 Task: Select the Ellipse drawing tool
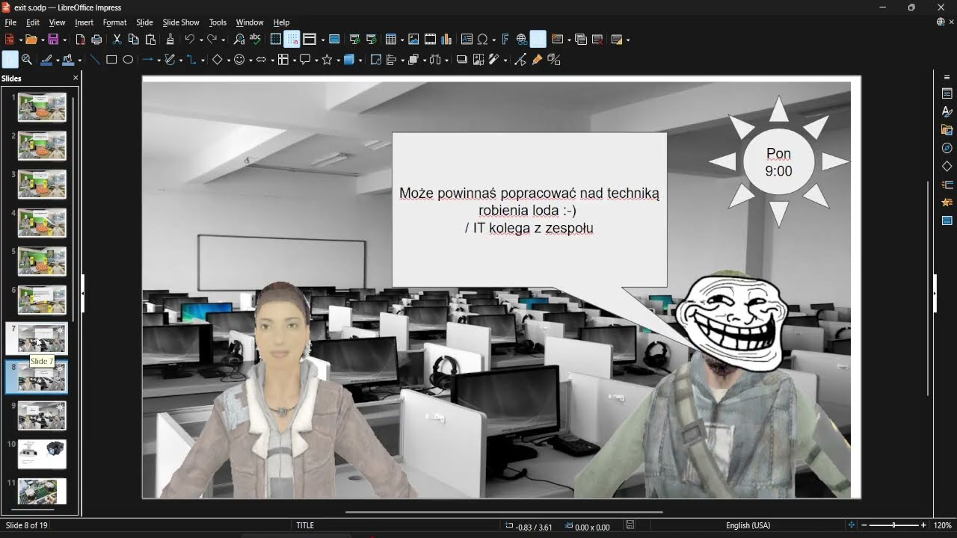(x=128, y=60)
